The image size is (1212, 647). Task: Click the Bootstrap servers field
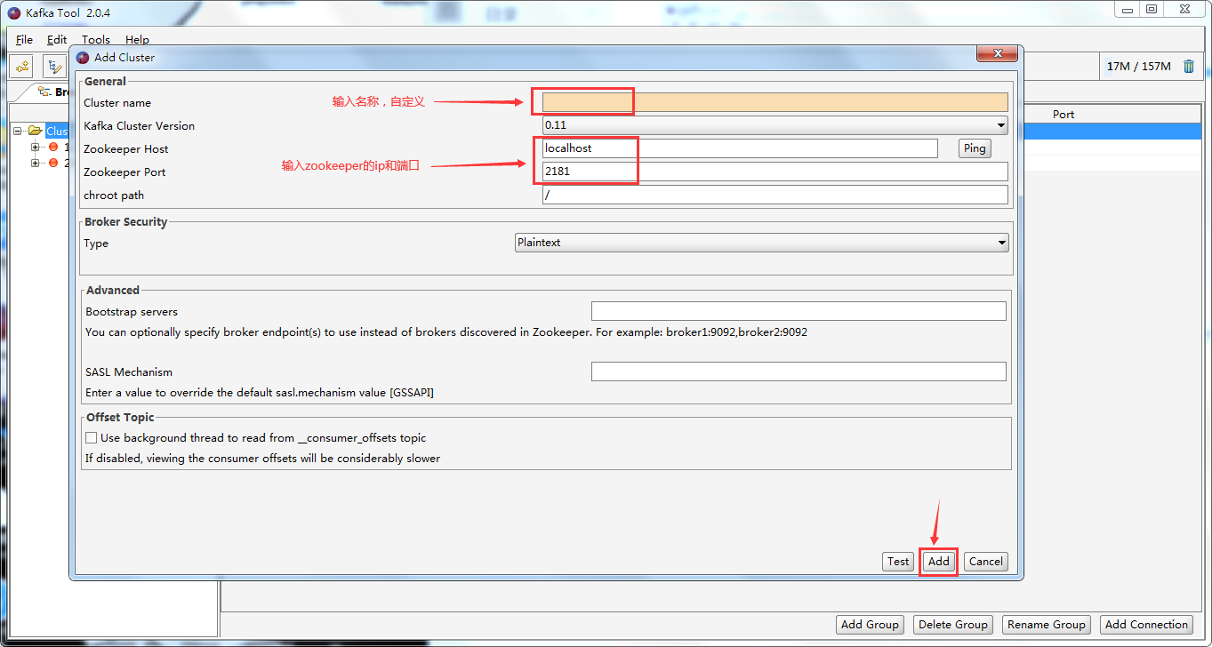[x=799, y=311]
